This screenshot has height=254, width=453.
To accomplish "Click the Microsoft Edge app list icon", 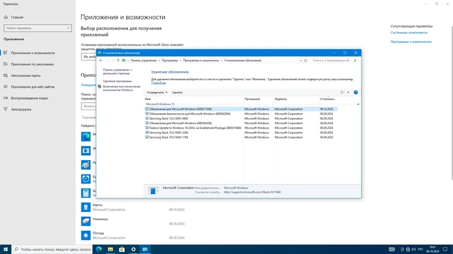I will click(86, 137).
